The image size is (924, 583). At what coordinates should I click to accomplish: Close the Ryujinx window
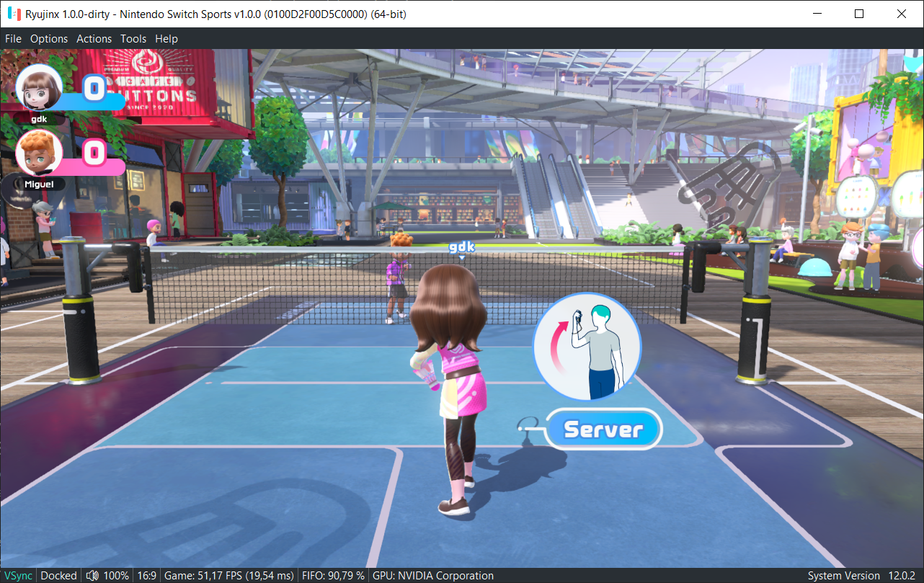[902, 14]
